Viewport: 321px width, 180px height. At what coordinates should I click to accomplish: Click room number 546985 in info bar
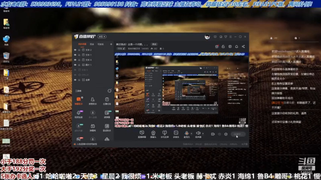click(145, 48)
